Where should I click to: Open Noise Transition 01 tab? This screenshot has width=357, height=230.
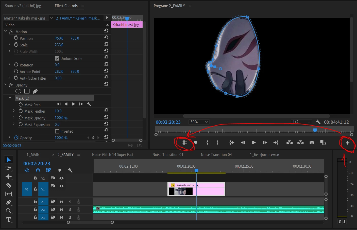168,154
